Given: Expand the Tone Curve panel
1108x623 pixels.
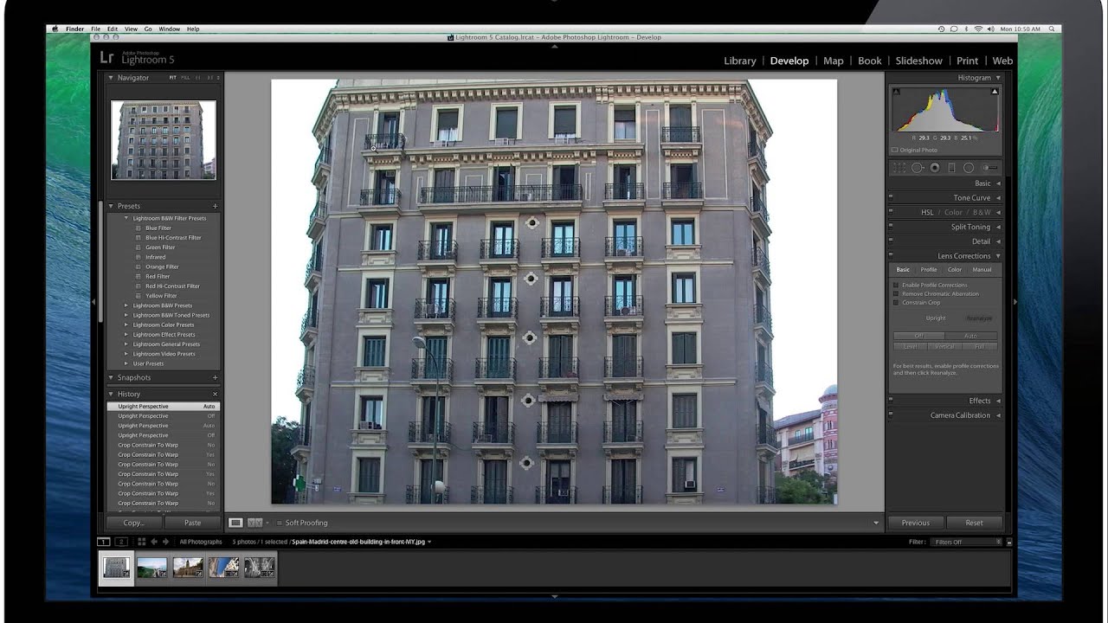Looking at the screenshot, I should click(x=998, y=197).
